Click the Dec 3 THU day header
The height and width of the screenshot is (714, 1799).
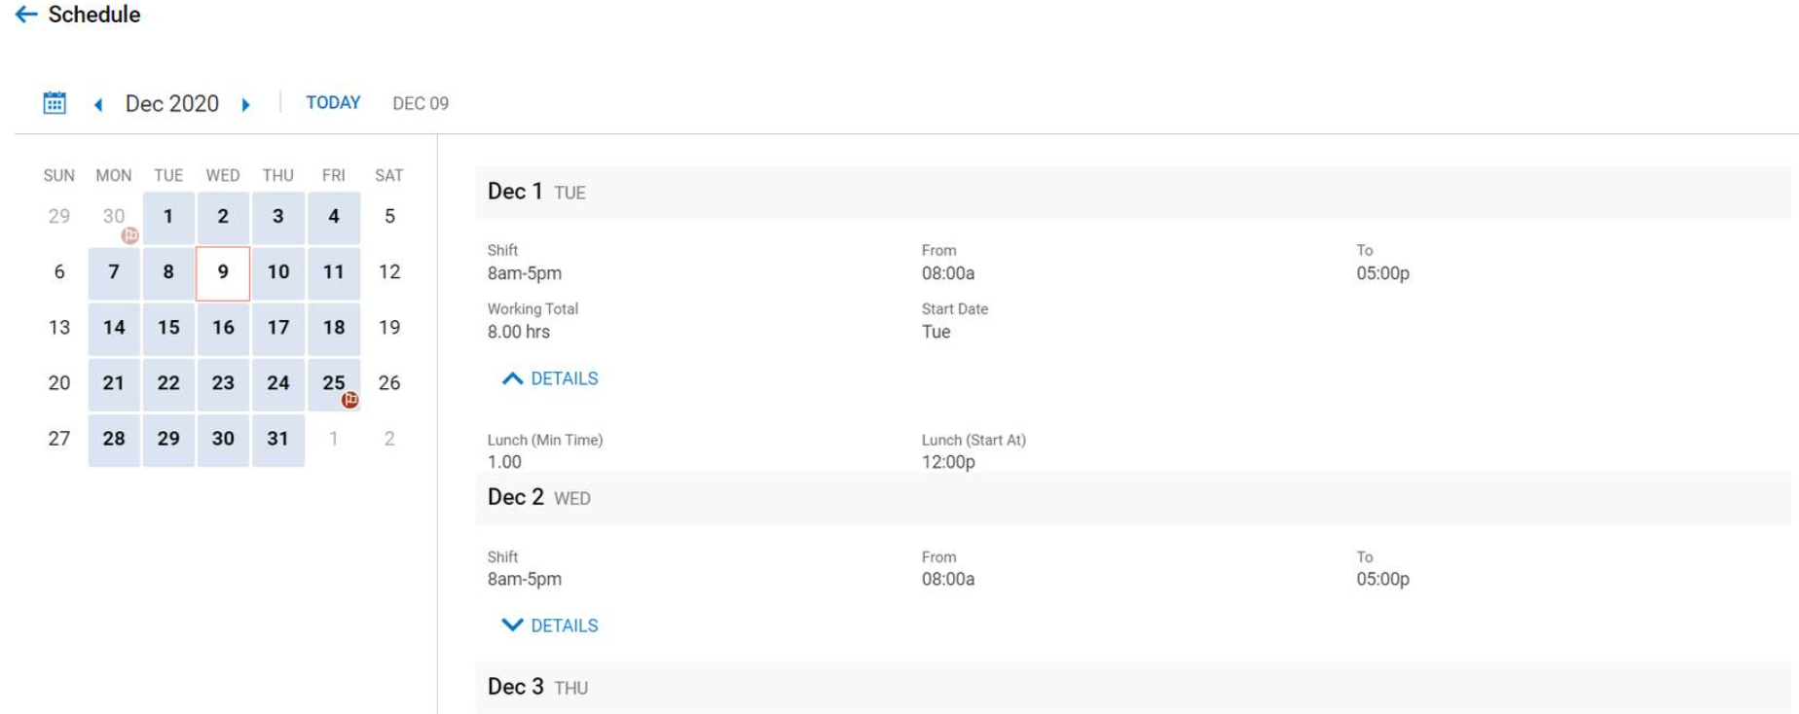pos(1133,688)
